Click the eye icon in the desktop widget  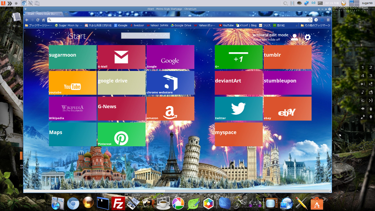(363, 100)
